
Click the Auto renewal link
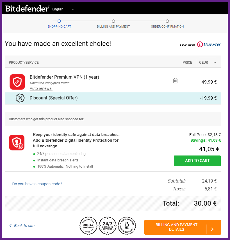[x=41, y=88]
